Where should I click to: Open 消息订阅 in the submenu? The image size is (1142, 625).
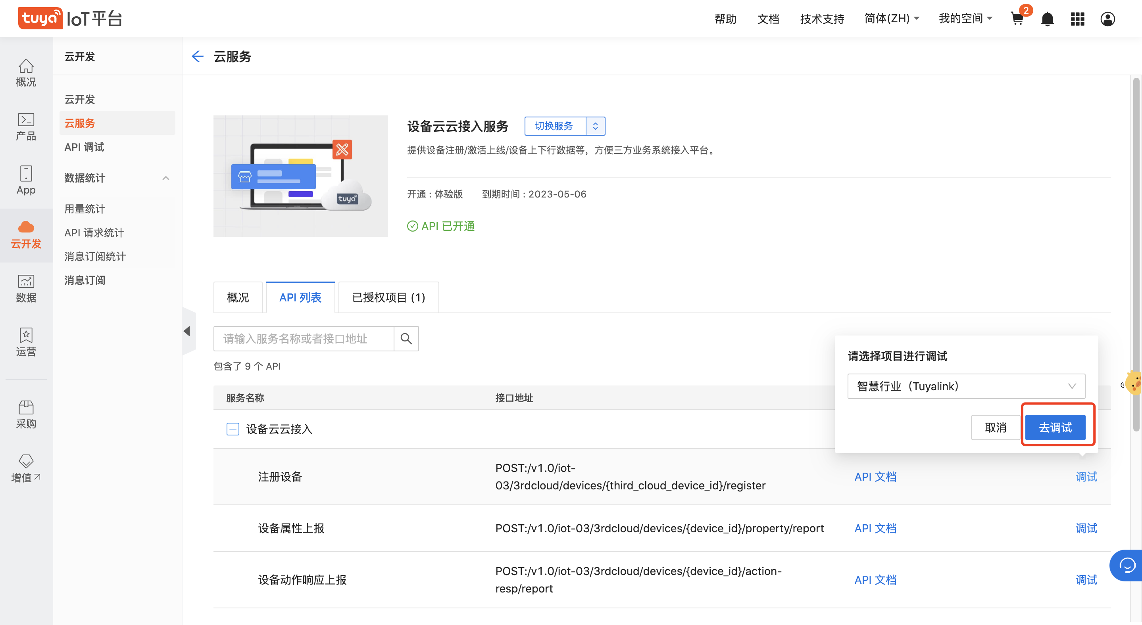[x=85, y=280]
